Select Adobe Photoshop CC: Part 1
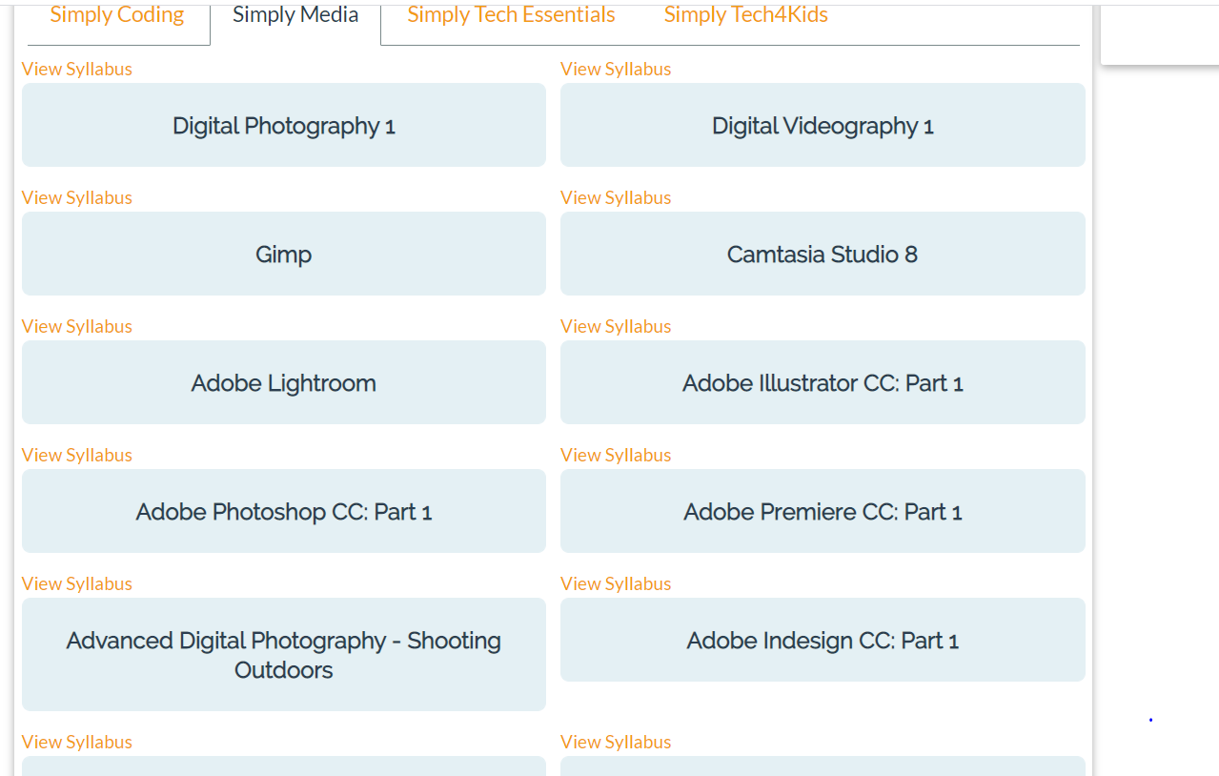 283,512
